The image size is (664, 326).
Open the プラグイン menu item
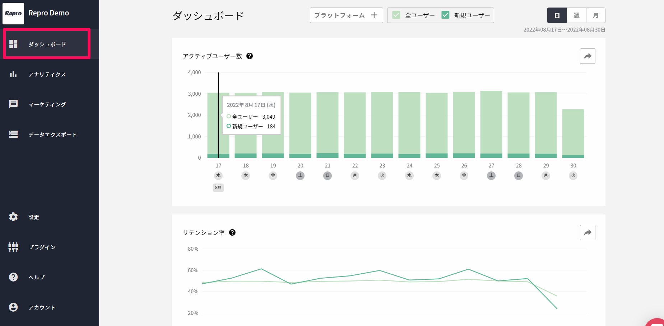click(x=50, y=247)
